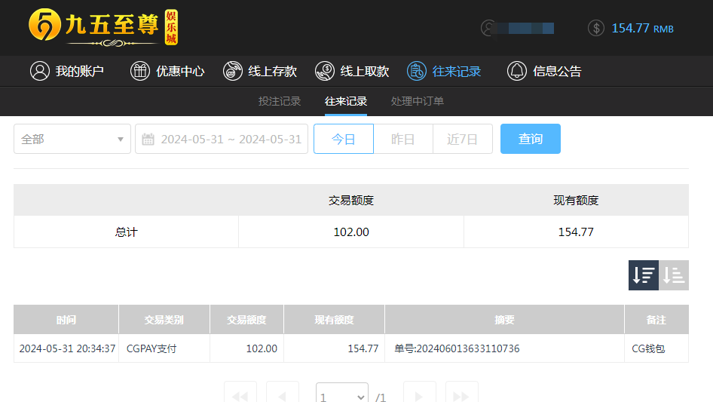Click the dollar balance icon
713x402 pixels.
(x=595, y=28)
